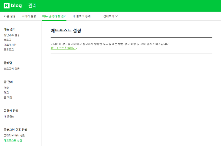This screenshot has width=221, height=146.
Task: Open 글 저장 in sidebar
Action: point(8,97)
